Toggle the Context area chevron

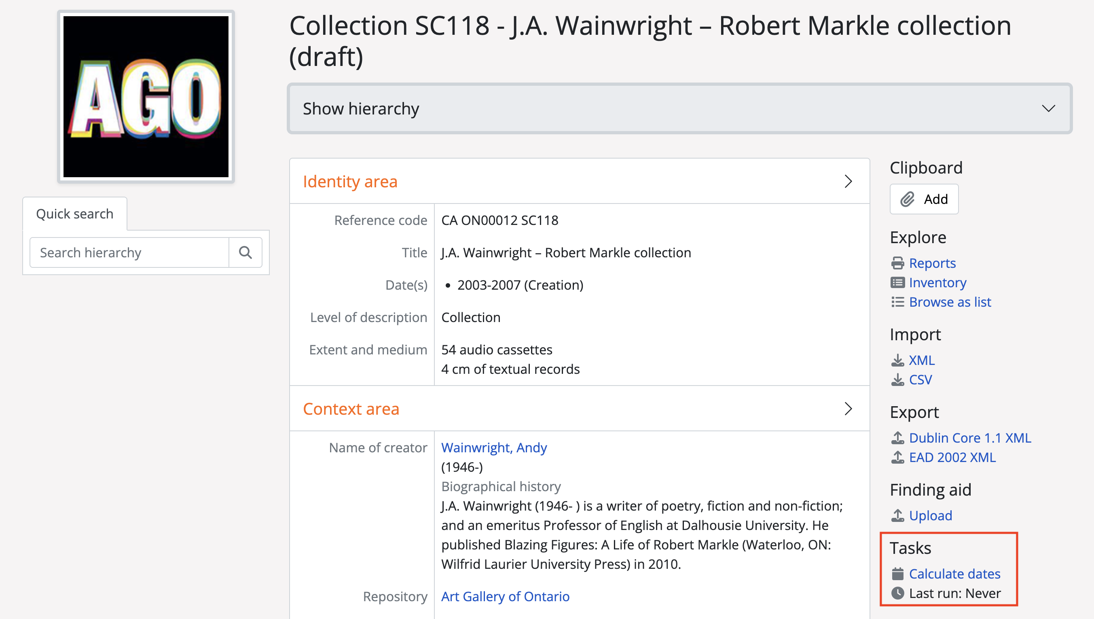pos(848,409)
